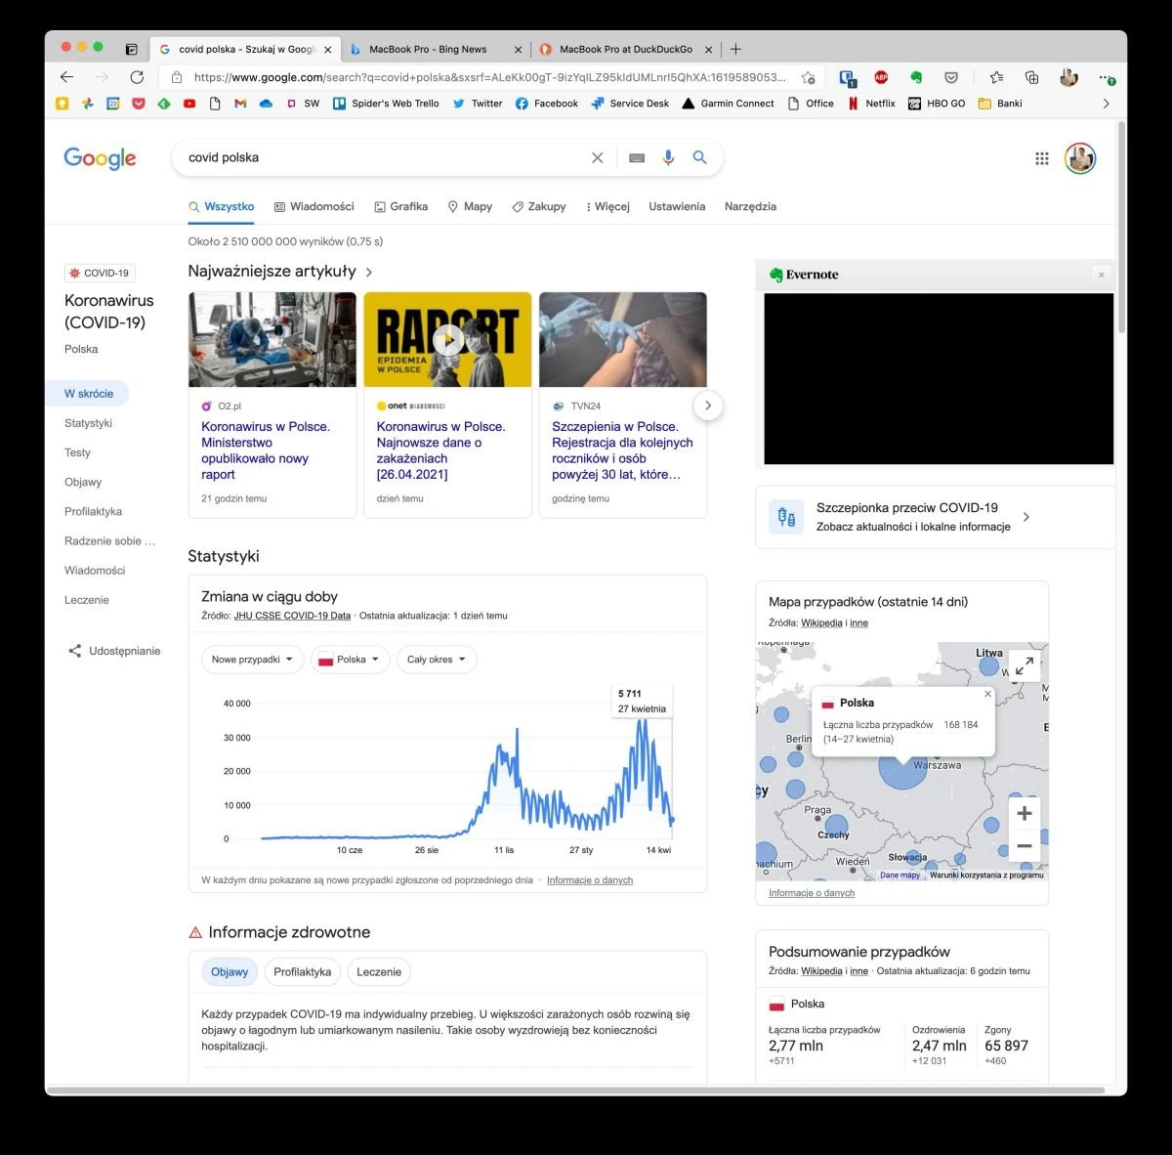Close the Polska map tooltip

pos(987,694)
